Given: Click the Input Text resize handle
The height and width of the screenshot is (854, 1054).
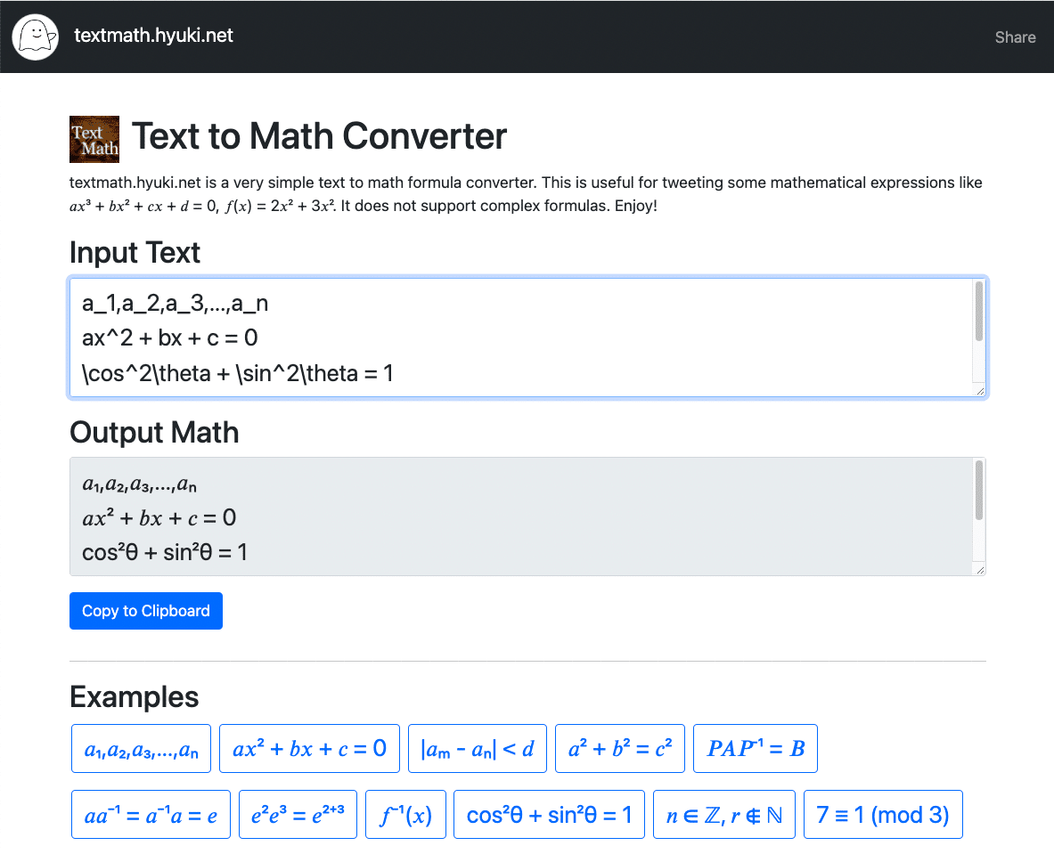Looking at the screenshot, I should 980,391.
